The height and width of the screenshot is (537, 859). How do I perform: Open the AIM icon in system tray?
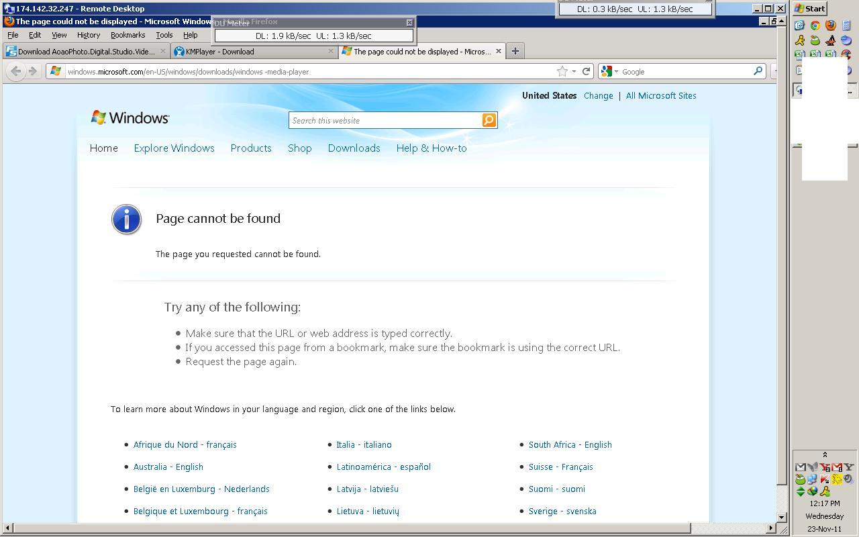point(825,491)
